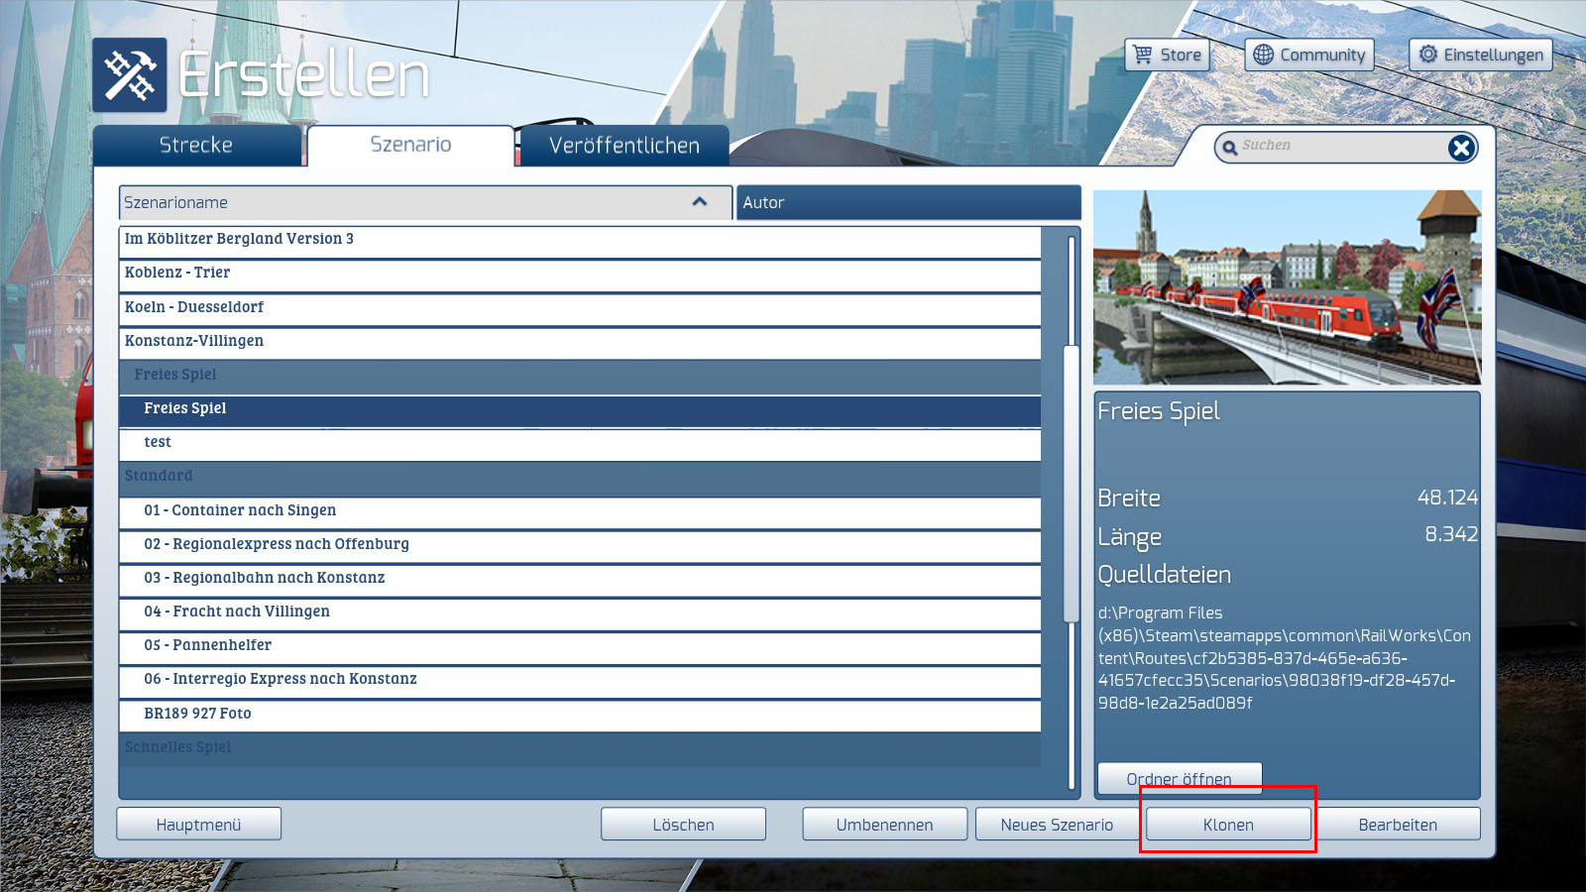This screenshot has width=1586, height=892.
Task: Select 06 - Interregio Express nach Konstanz
Action: click(x=580, y=680)
